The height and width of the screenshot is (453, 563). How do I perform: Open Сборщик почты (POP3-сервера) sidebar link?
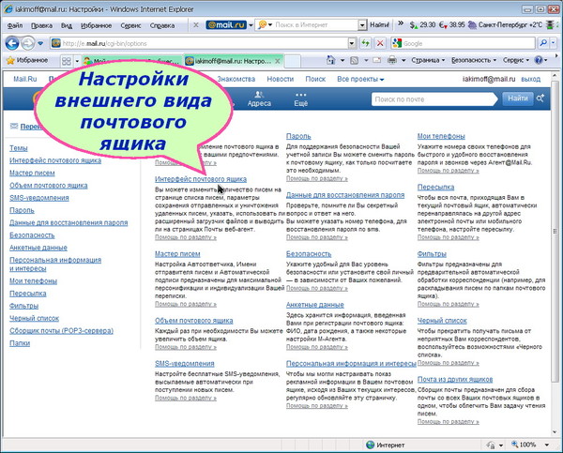tap(61, 330)
